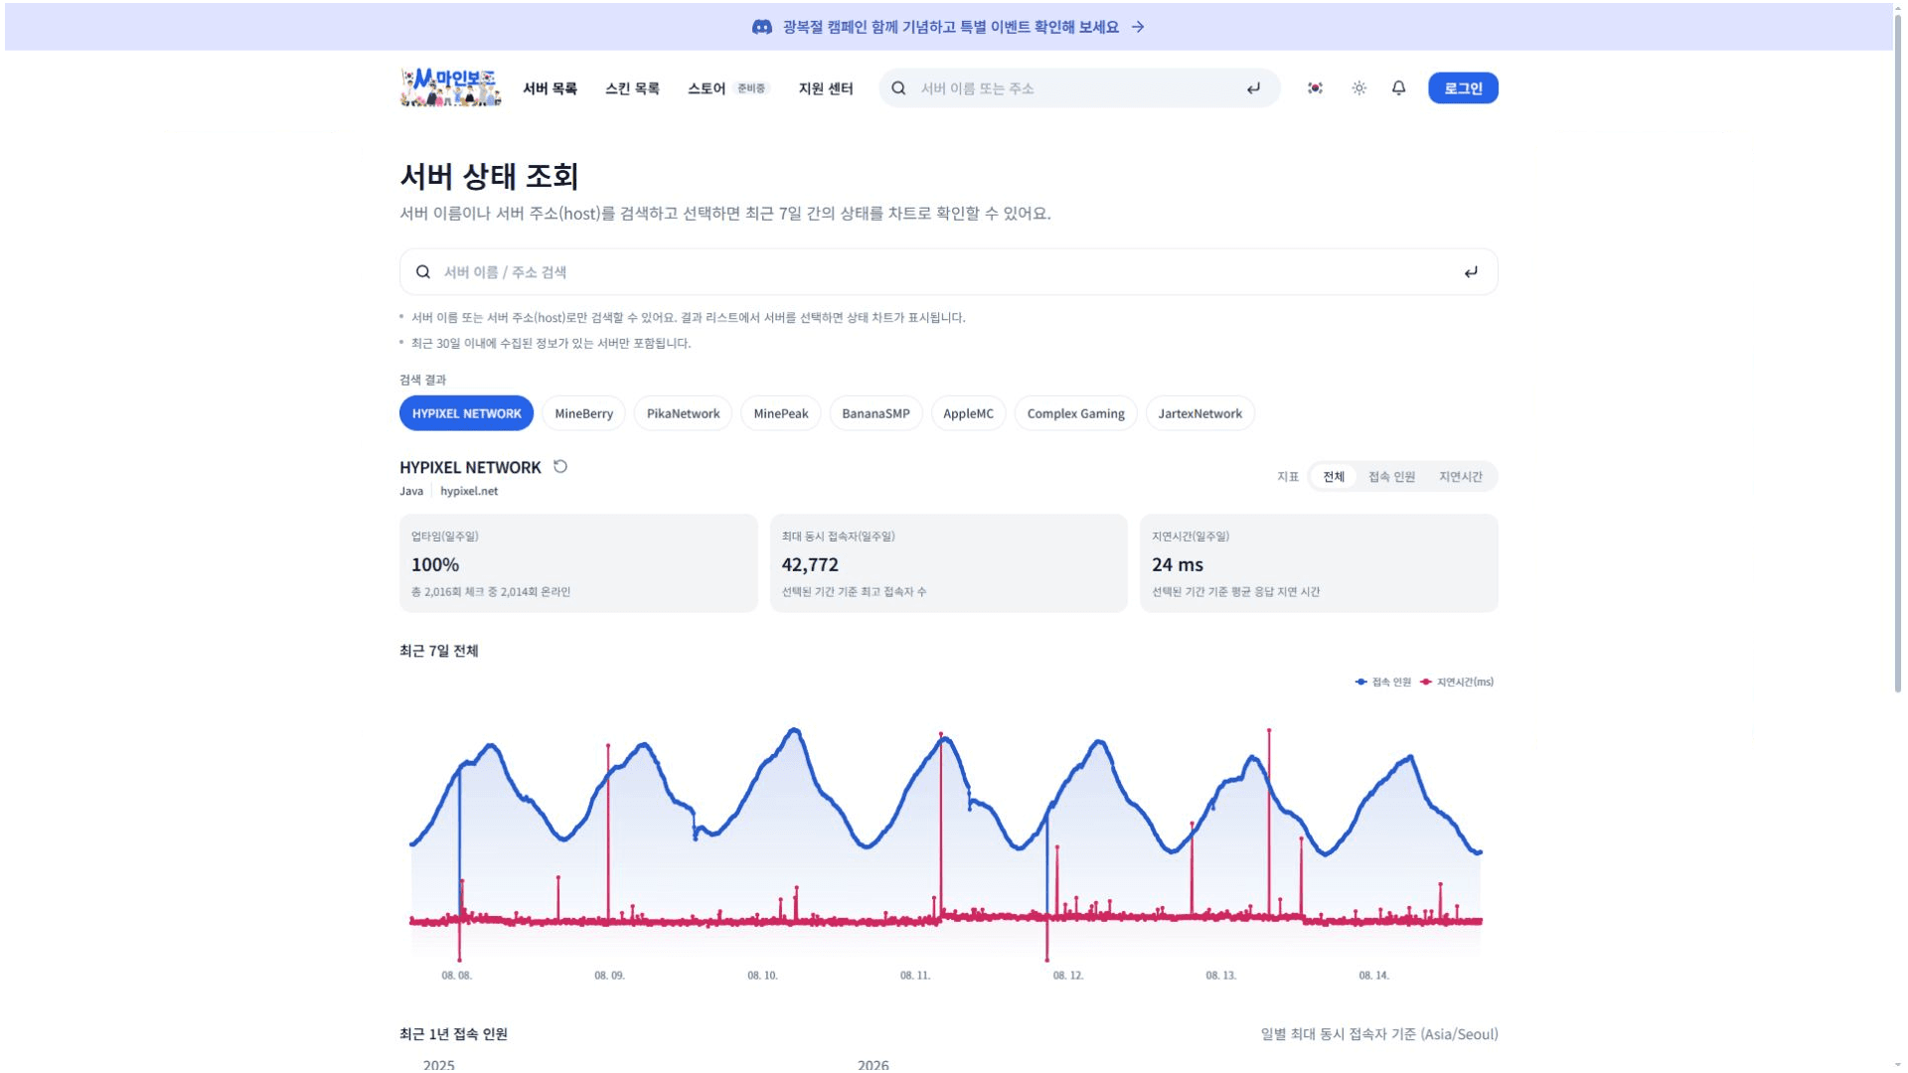1908x1073 pixels.
Task: Click the 로그인 button
Action: 1463,88
